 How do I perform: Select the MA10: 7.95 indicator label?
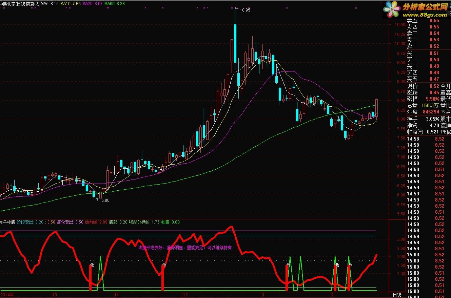[71, 4]
